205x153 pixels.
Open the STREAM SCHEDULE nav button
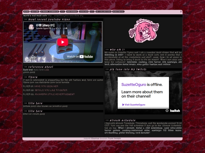pos(50,12)
